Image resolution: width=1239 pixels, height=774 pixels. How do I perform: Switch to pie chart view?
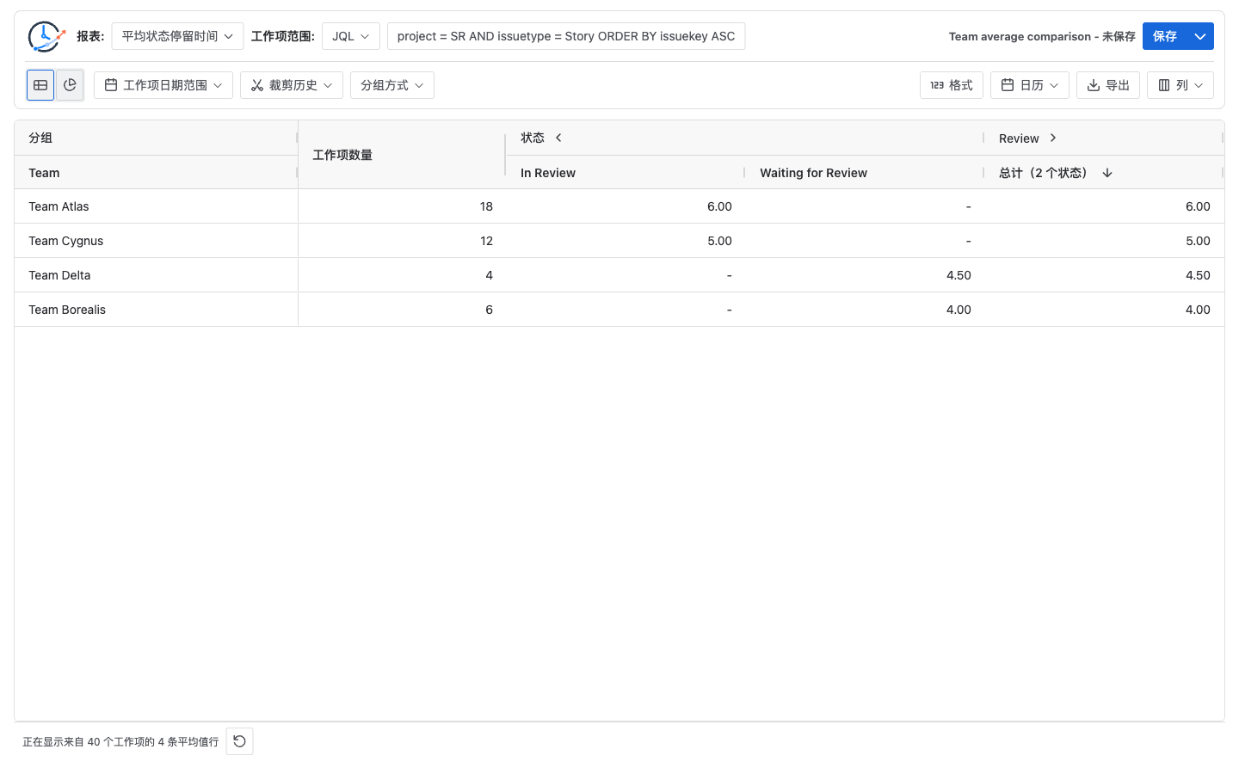70,85
